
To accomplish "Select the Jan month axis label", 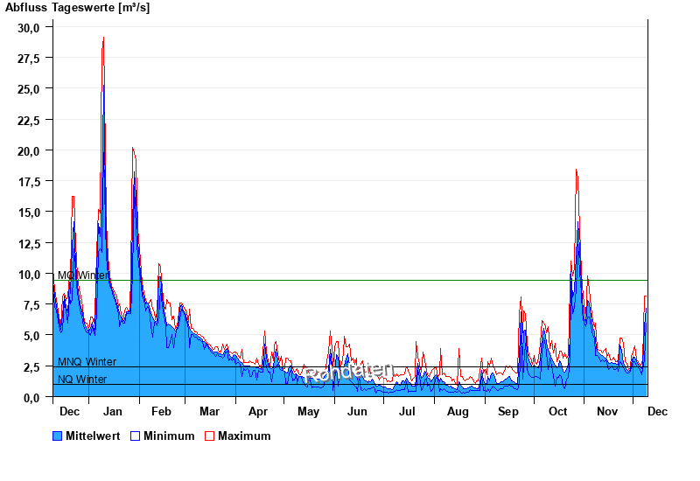I will click(114, 411).
